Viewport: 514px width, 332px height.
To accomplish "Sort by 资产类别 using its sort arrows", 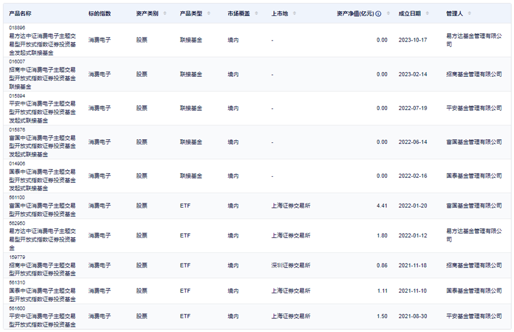I will [x=165, y=14].
